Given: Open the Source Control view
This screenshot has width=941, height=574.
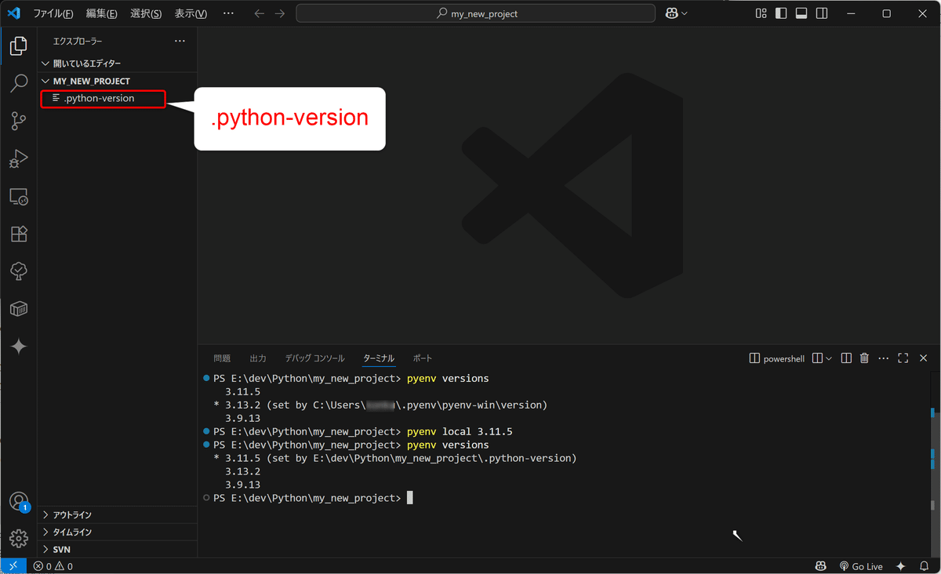Looking at the screenshot, I should point(19,121).
